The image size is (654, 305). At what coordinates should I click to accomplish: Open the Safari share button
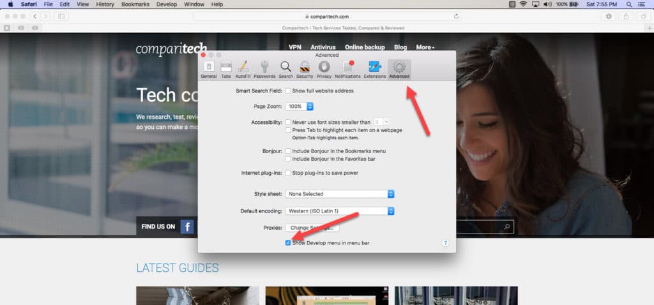[626, 16]
